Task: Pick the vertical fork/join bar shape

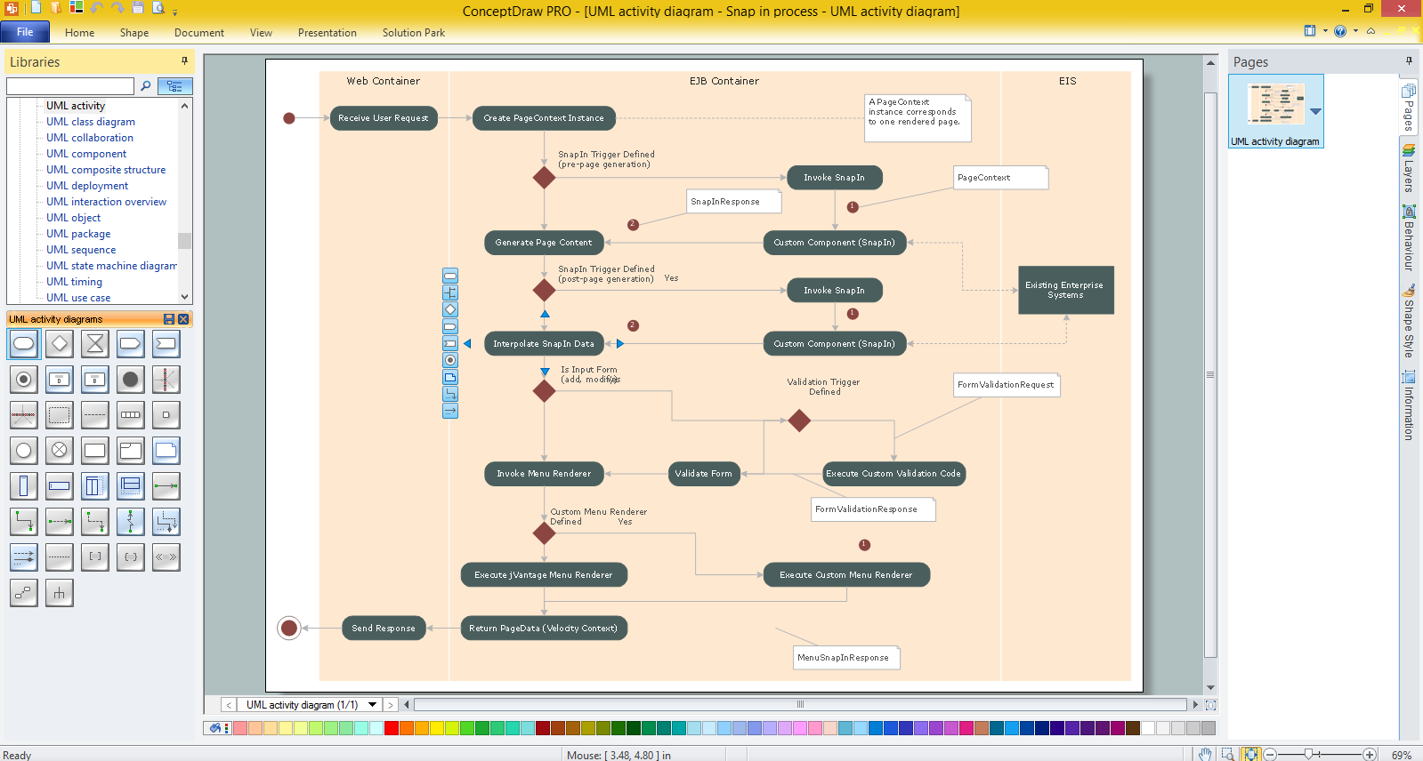Action: [x=166, y=380]
